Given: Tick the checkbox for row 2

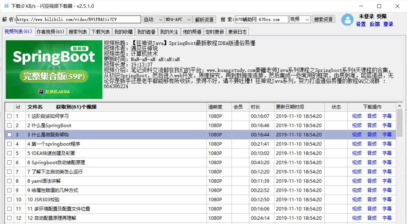Looking at the screenshot, I should [9, 125].
